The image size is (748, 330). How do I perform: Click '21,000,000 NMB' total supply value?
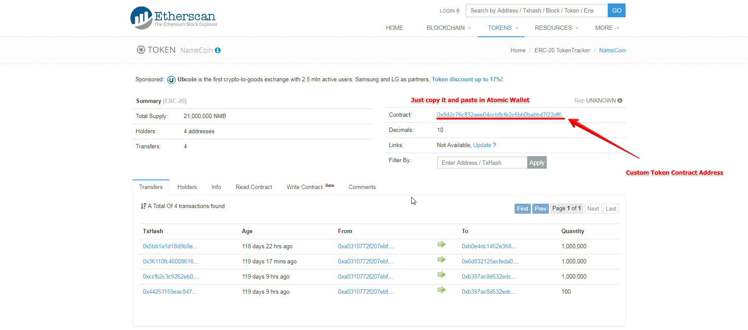coord(205,116)
